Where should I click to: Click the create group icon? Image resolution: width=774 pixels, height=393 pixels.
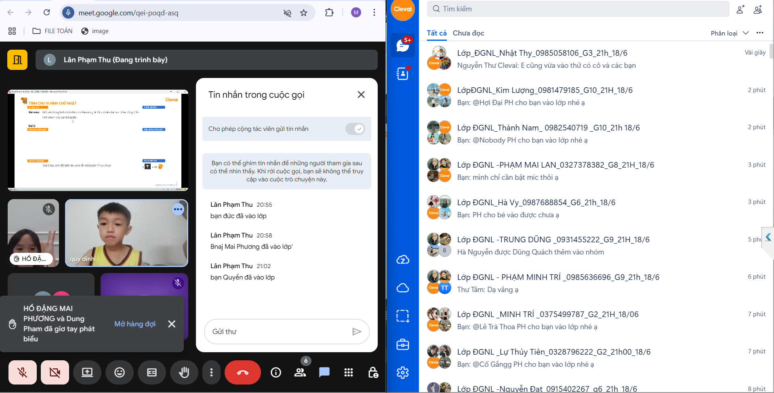[758, 9]
